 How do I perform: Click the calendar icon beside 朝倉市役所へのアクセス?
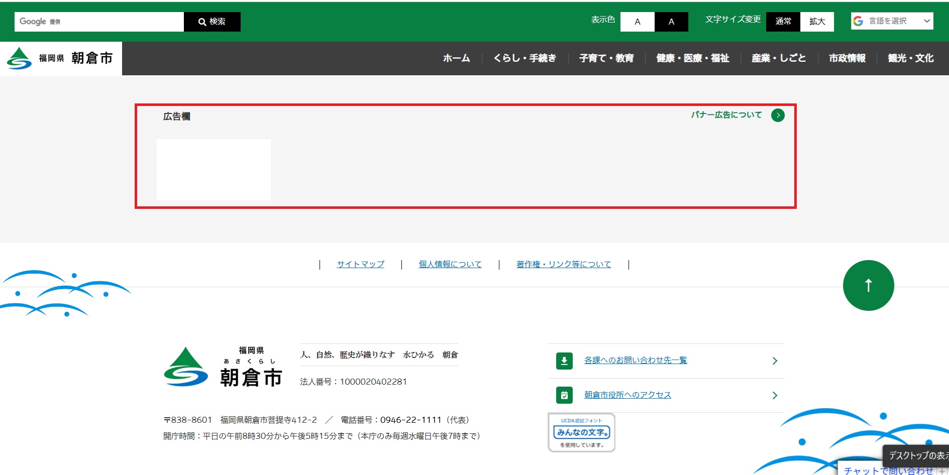564,395
